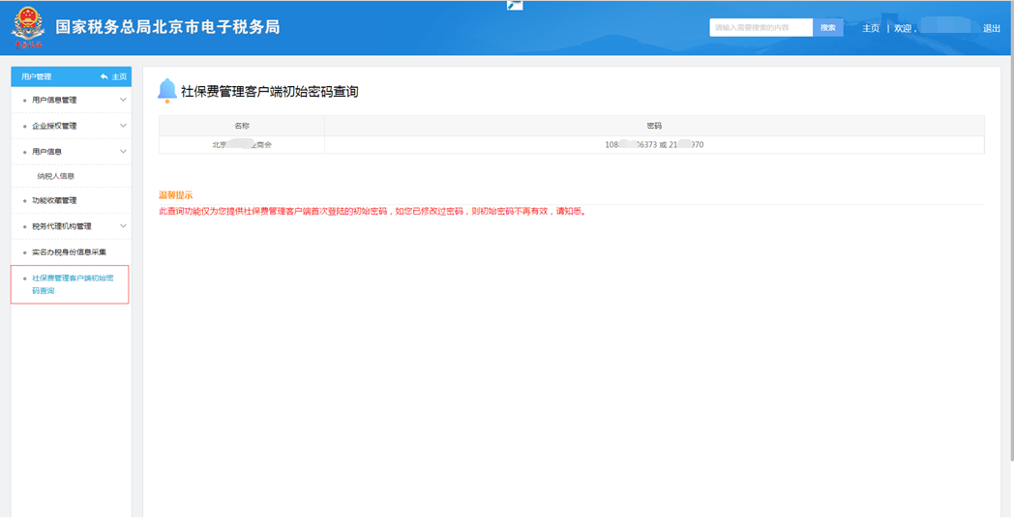Expand the 税务代理机构管理 chevron
1014x526 pixels.
tap(123, 226)
